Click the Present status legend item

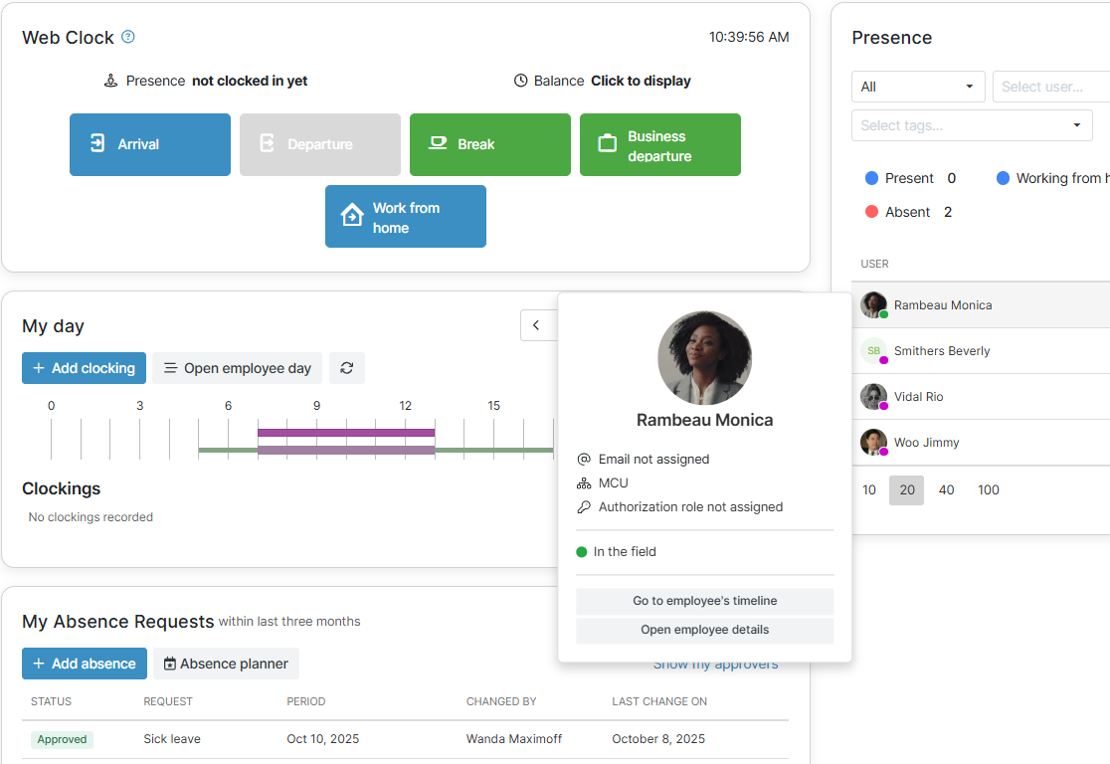point(910,178)
